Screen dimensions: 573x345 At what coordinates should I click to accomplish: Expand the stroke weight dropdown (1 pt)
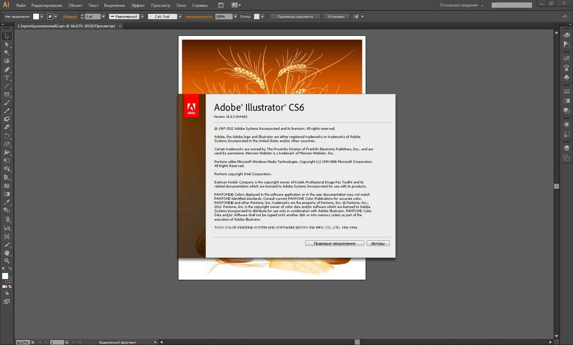104,16
